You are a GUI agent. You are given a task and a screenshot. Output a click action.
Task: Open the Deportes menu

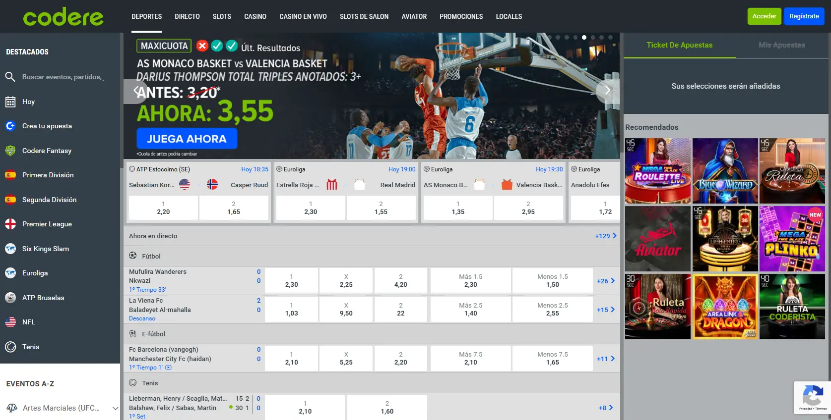[x=147, y=16]
